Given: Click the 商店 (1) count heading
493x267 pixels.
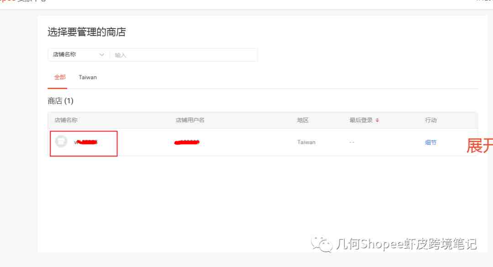Looking at the screenshot, I should (x=60, y=101).
